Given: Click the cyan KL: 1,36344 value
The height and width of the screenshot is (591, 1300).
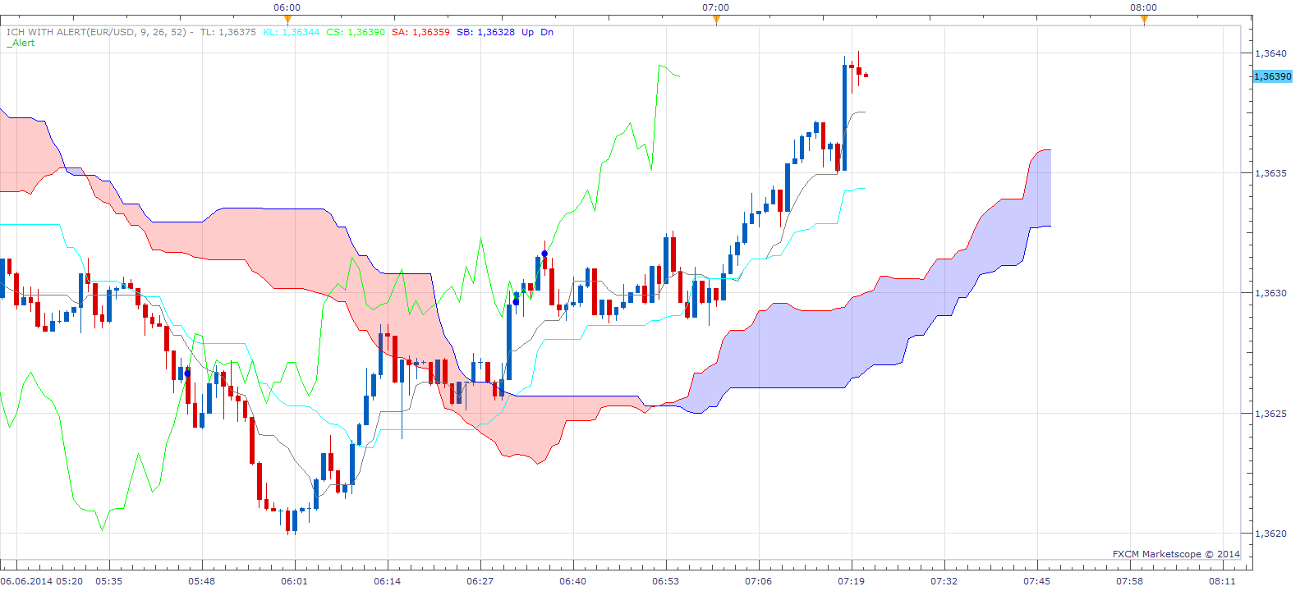Looking at the screenshot, I should pos(292,32).
